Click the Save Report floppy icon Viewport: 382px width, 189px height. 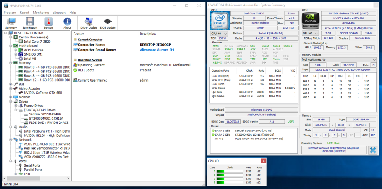[x=30, y=23]
